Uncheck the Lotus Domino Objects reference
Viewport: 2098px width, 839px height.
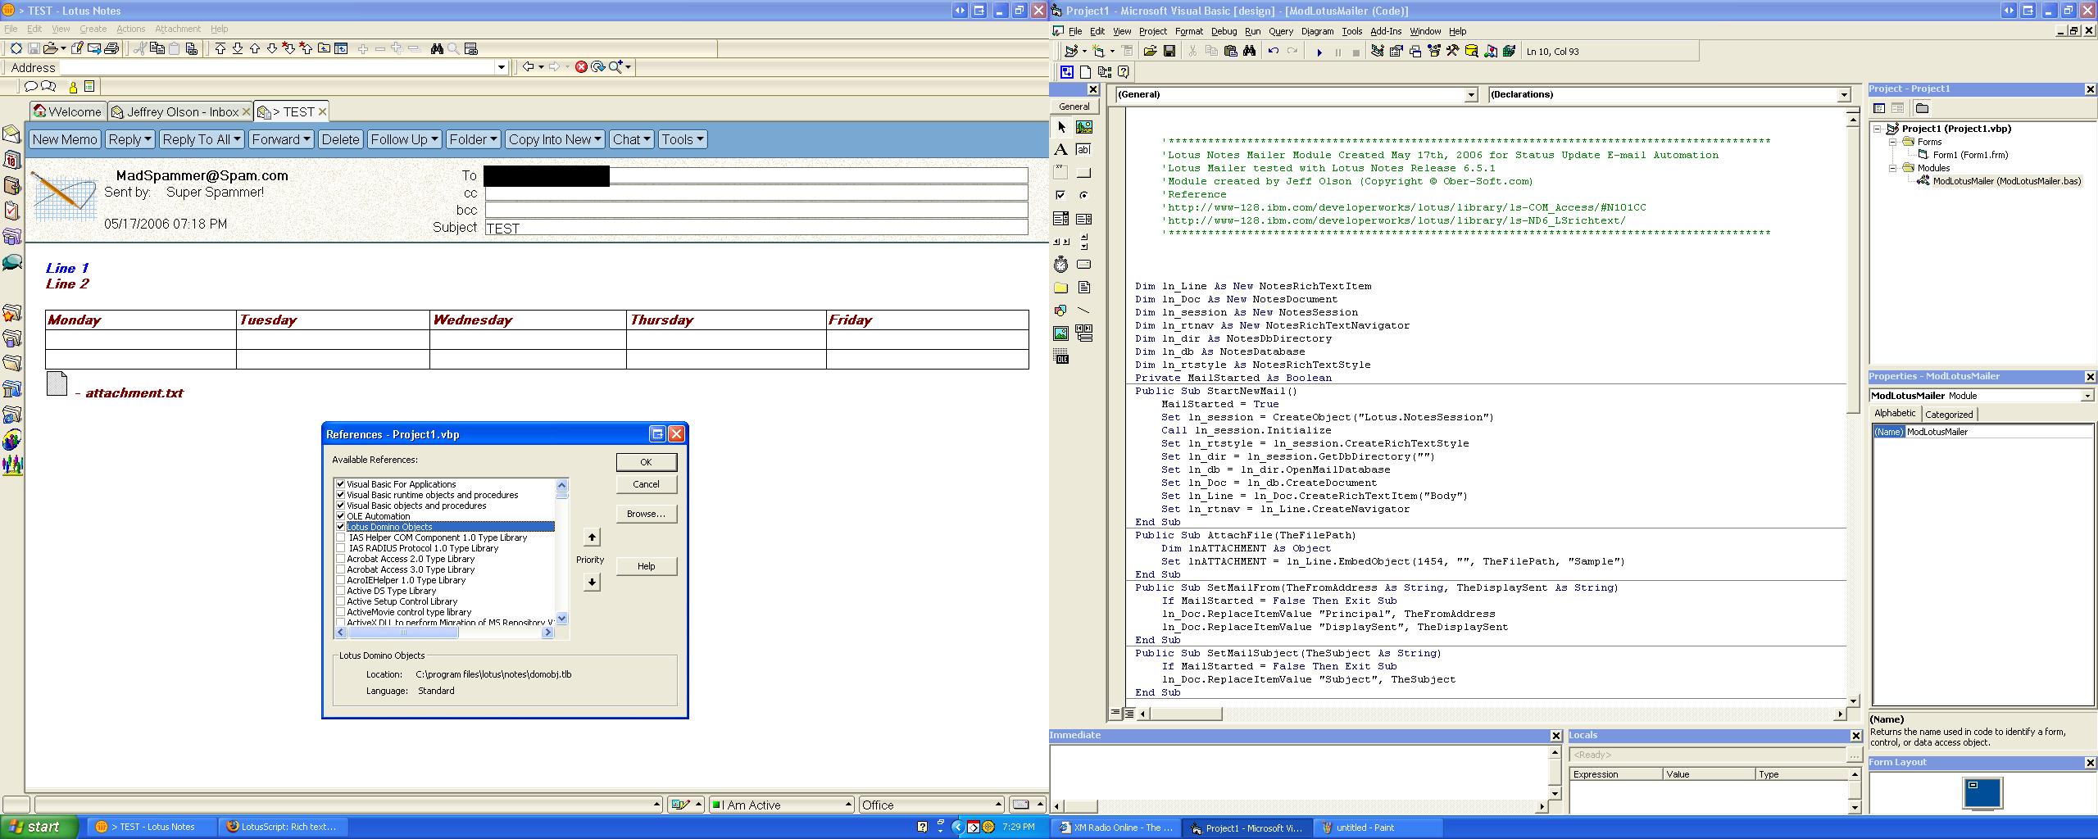pos(340,527)
